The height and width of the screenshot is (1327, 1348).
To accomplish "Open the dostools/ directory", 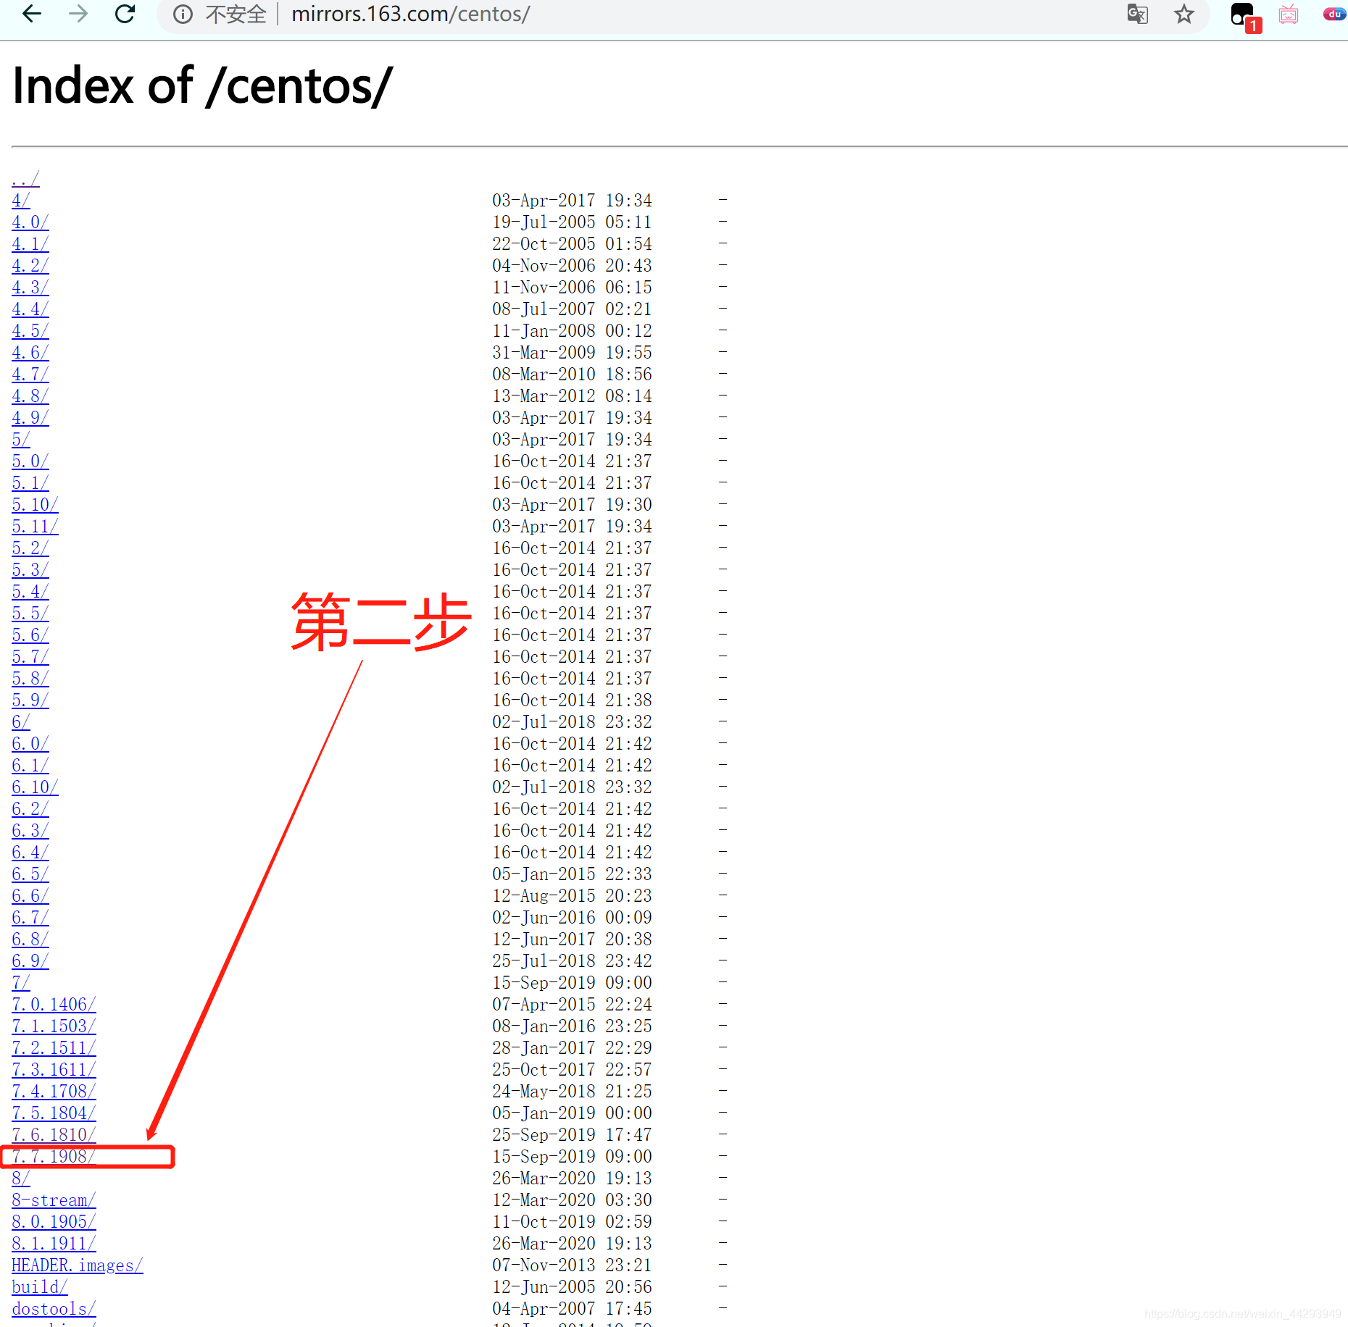I will [x=54, y=1308].
